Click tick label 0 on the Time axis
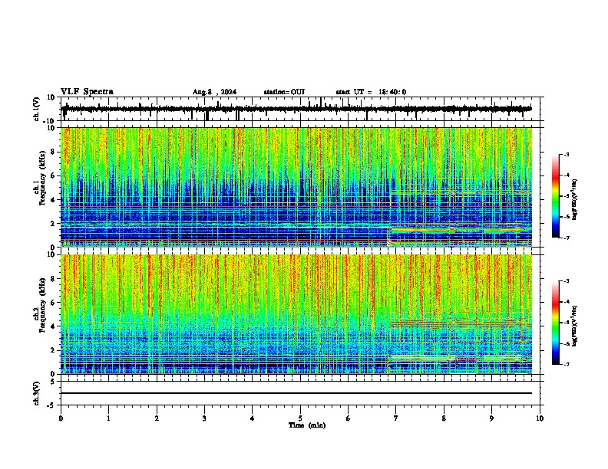Image resolution: width=608 pixels, height=469 pixels. pyautogui.click(x=61, y=418)
